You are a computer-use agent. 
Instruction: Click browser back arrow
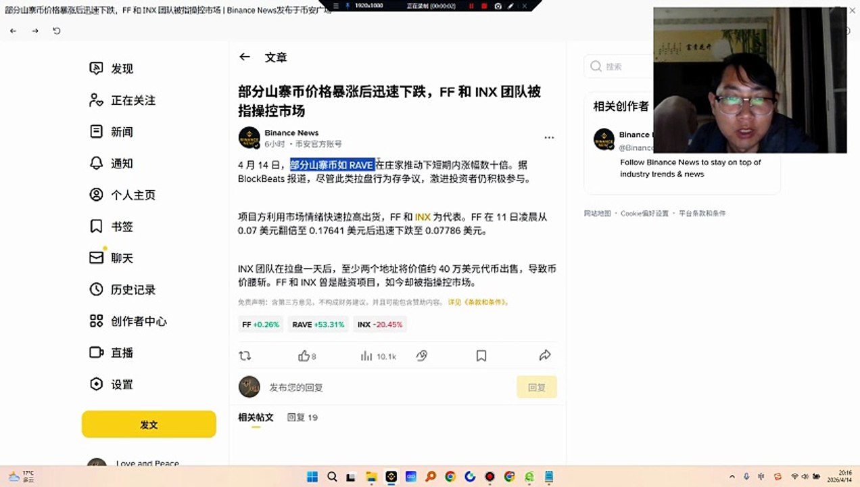[13, 30]
